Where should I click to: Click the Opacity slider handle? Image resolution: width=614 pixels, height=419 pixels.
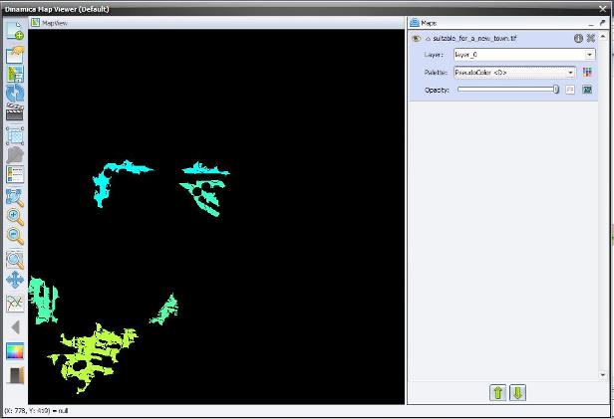coord(556,90)
